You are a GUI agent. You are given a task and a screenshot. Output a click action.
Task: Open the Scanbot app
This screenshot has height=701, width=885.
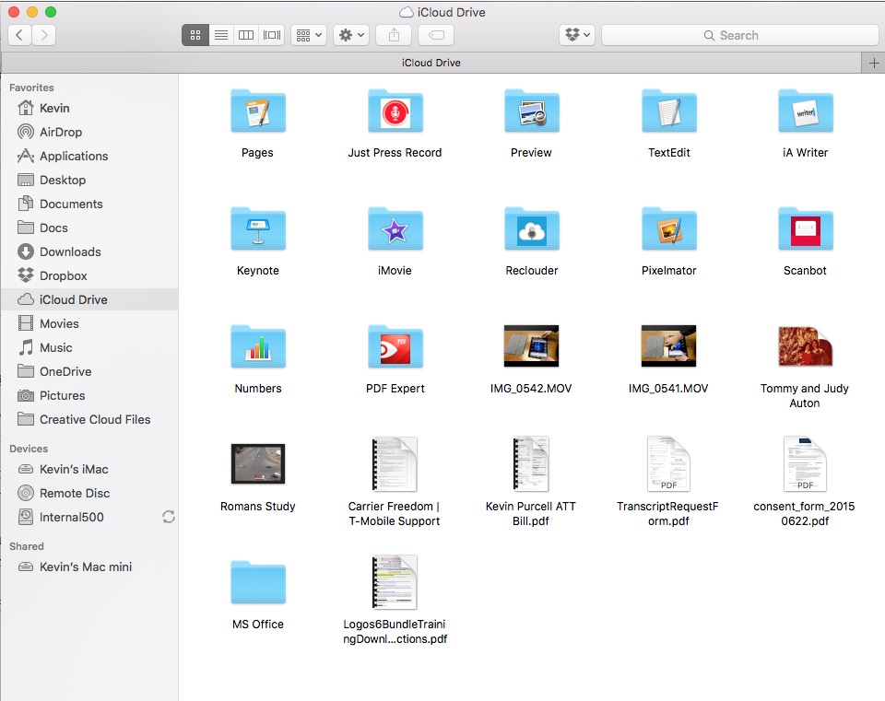(x=804, y=228)
